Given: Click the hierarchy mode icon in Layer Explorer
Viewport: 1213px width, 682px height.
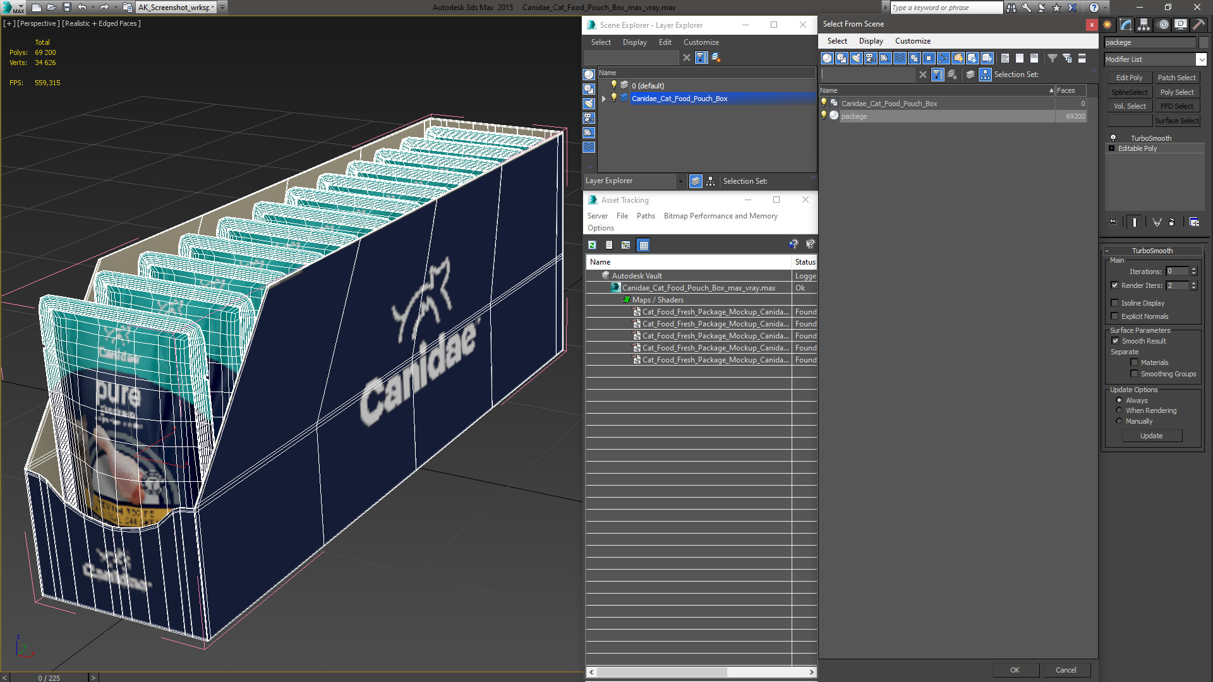Looking at the screenshot, I should [x=711, y=181].
